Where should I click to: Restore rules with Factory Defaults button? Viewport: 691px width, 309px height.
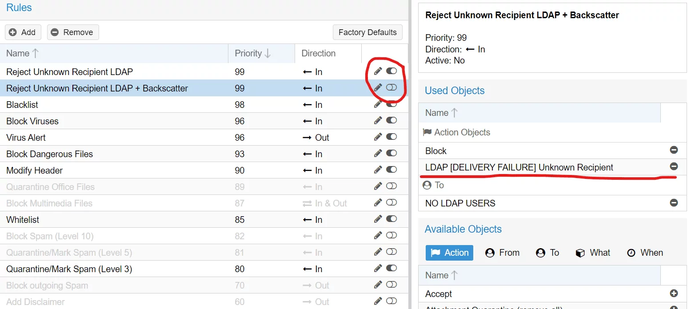(x=367, y=32)
